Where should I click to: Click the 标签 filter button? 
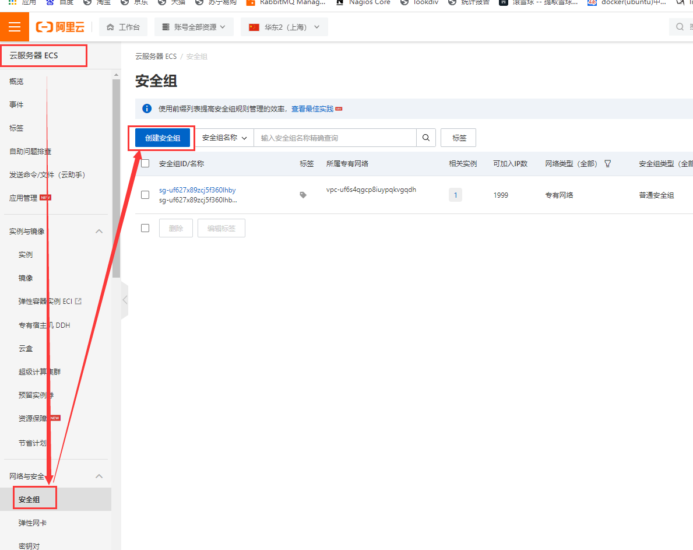[x=459, y=138]
